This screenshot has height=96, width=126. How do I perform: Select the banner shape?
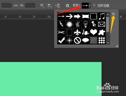click(x=85, y=16)
